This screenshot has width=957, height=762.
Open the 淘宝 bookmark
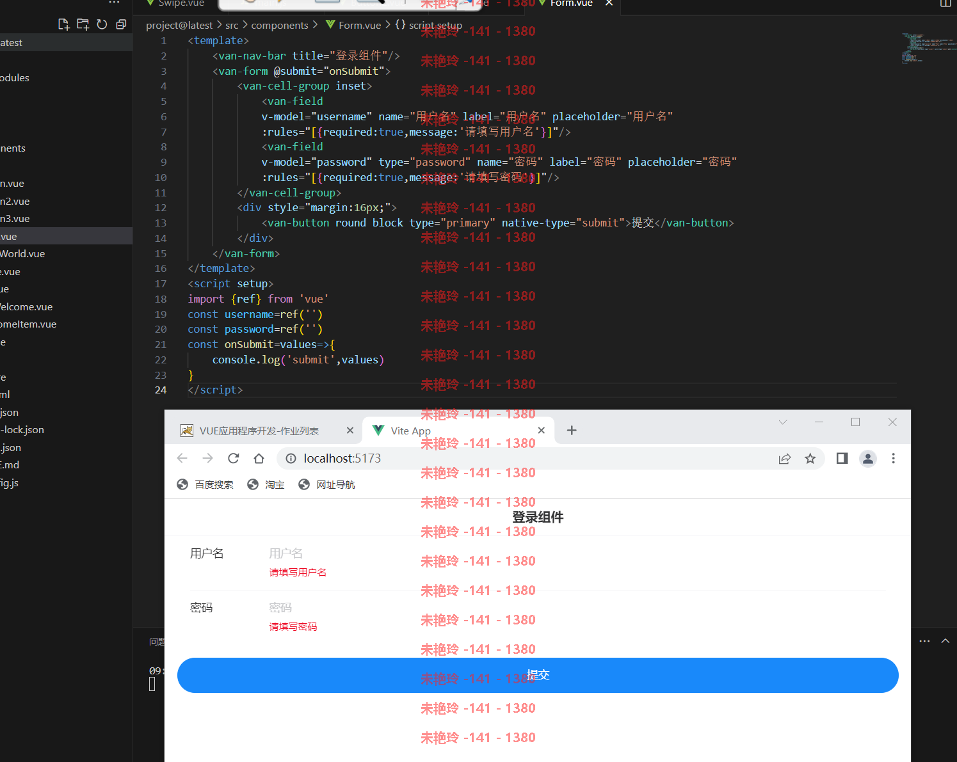click(x=266, y=485)
